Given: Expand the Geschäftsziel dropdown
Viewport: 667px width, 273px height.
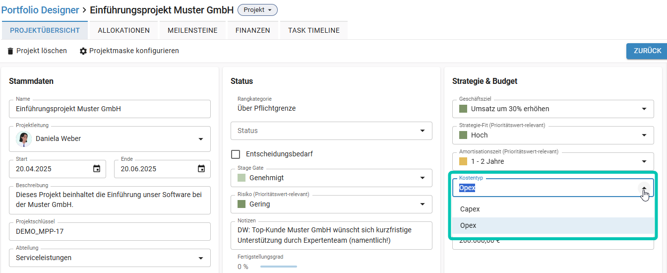Looking at the screenshot, I should pos(644,109).
